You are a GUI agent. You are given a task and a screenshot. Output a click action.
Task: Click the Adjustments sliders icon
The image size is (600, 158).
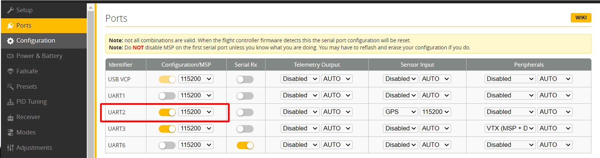[x=10, y=148]
